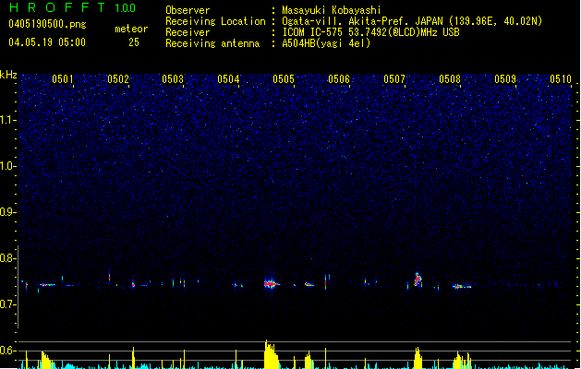This screenshot has width=581, height=369.
Task: Click the tallest yellow power peak near 0505
Action: pyautogui.click(x=271, y=354)
